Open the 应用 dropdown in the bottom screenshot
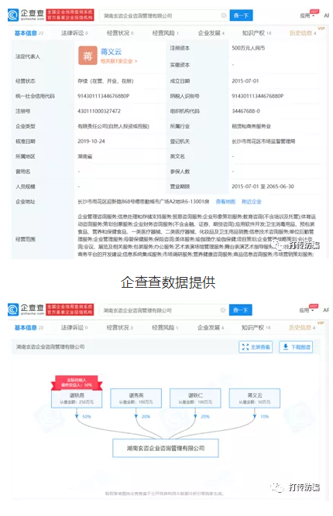Viewport: 333px width, 516px height. [x=307, y=310]
